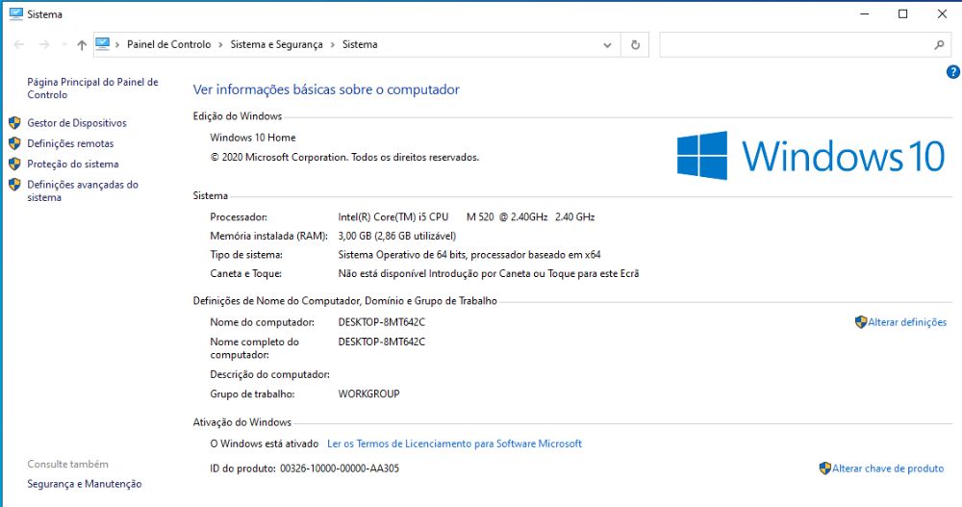The image size is (962, 507).
Task: Click shield icon beside Alterar definições
Action: [861, 322]
